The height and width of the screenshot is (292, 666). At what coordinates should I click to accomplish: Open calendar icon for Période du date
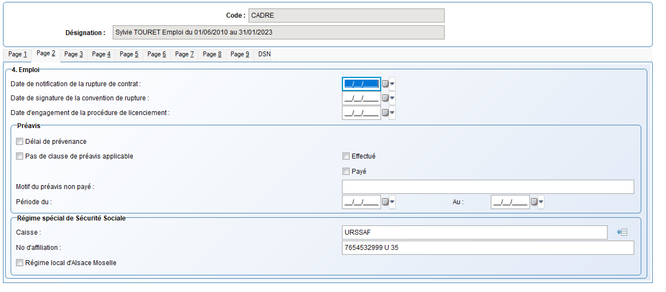click(385, 202)
